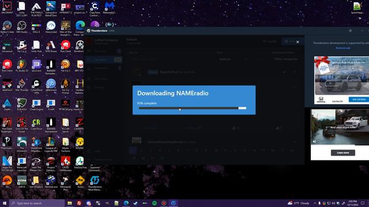Close the Downloading NAMEradio dialog with the X
The height and width of the screenshot is (207, 369).
point(298,42)
